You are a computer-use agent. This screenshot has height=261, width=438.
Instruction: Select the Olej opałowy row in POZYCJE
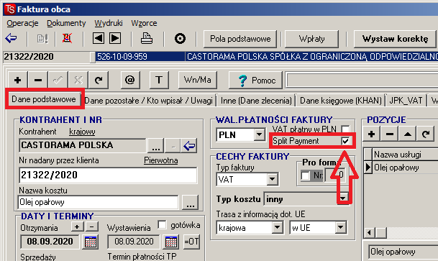tap(406, 168)
